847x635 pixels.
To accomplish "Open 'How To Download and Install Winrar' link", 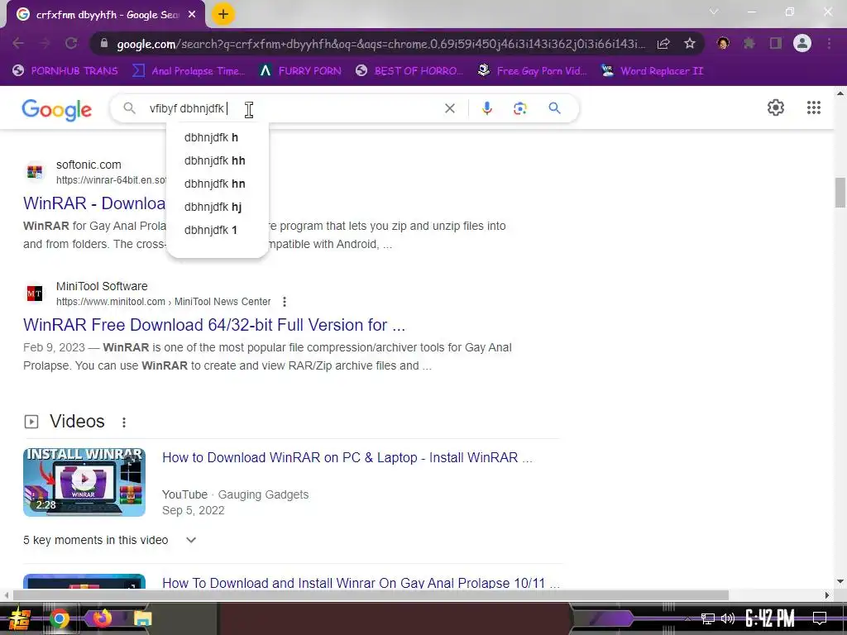I will (x=361, y=583).
